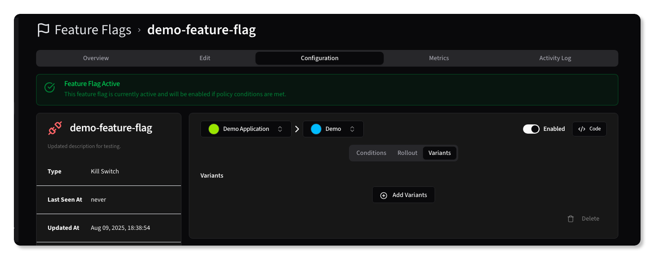Click the trash can delete icon

(x=571, y=219)
